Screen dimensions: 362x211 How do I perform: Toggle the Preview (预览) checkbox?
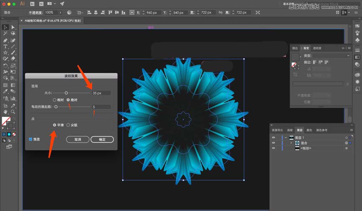pos(31,139)
